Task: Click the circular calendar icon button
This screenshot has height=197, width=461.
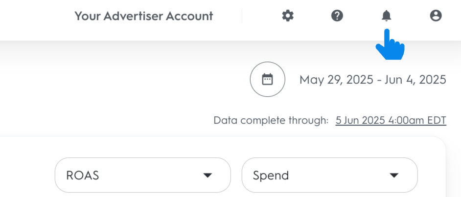Action: (x=267, y=79)
